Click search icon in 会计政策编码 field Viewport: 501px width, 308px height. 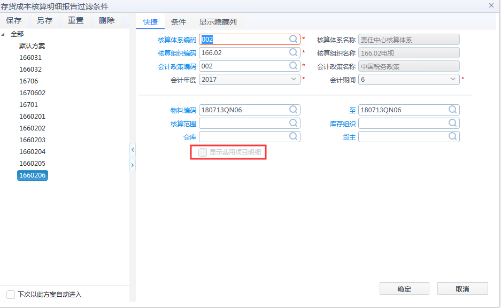coord(294,66)
